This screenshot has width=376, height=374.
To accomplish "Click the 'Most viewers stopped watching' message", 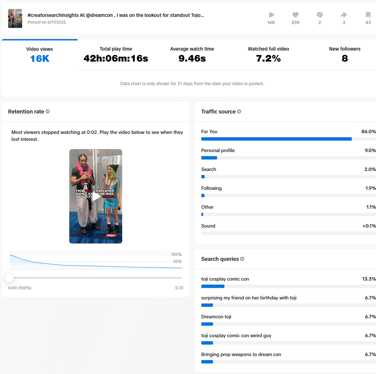I will point(97,136).
